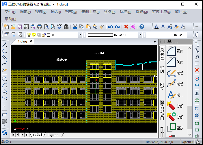Image resolution: width=203 pixels, height=145 pixels.
Task: Toggle layer on/off light bulb
Action: point(29,35)
